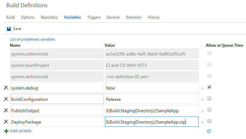Lock the PublishOutput value as secret
246x139 pixels.
point(202,111)
